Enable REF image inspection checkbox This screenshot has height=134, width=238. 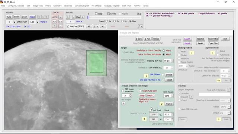click(x=123, y=91)
